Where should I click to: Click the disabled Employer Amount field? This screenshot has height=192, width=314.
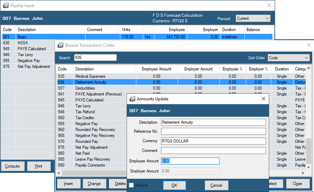click(x=190, y=171)
